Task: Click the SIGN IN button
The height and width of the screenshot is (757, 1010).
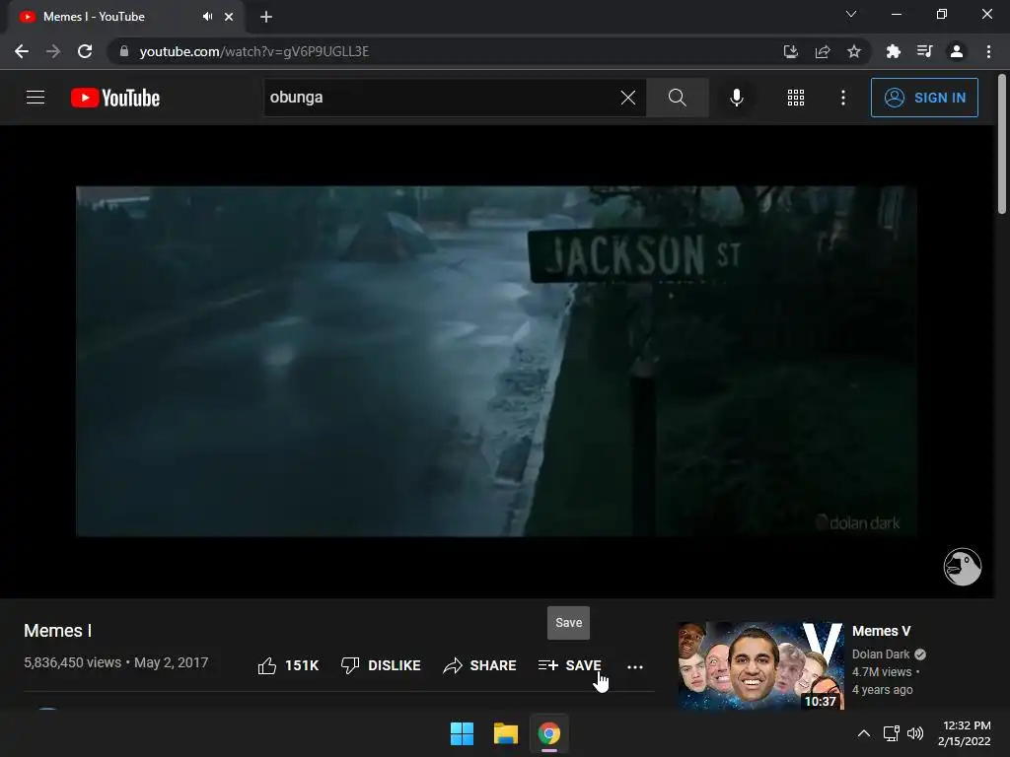Action: [x=924, y=98]
